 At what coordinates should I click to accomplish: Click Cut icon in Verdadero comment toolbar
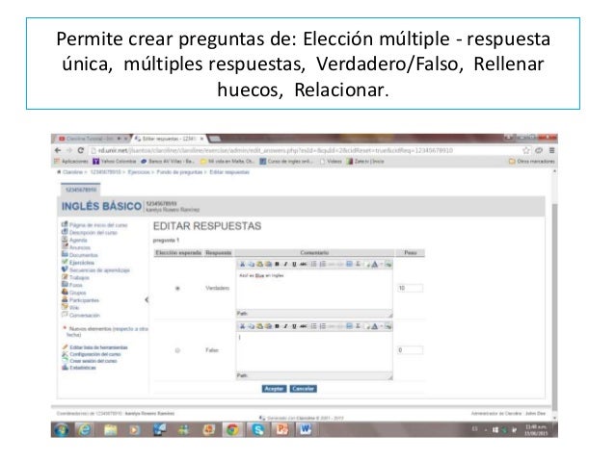tap(242, 265)
